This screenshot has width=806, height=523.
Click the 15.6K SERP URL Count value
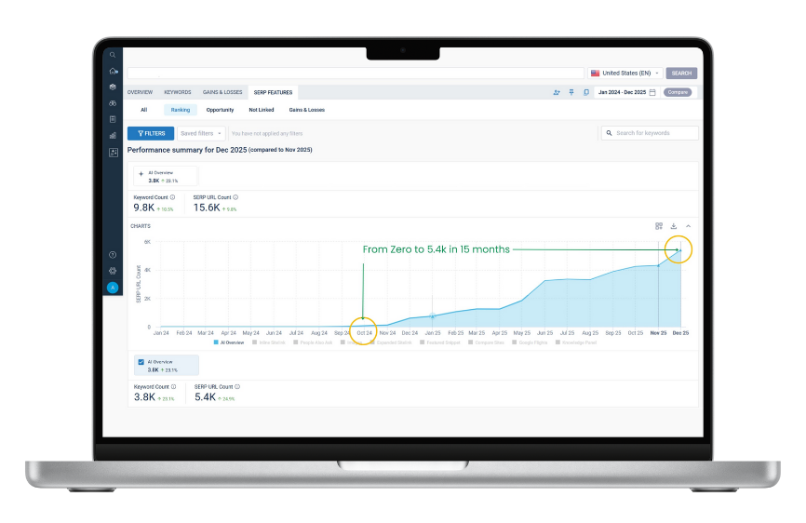pyautogui.click(x=207, y=208)
